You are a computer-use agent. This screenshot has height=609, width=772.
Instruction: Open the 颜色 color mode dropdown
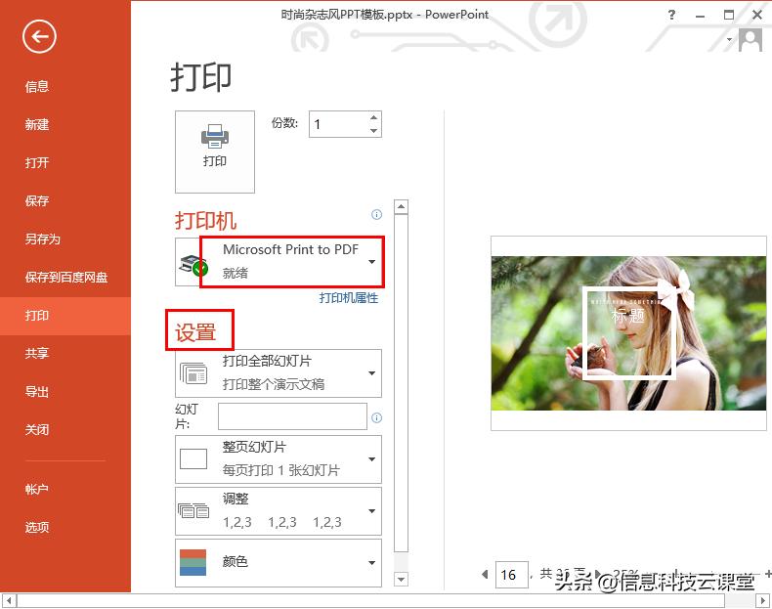279,563
